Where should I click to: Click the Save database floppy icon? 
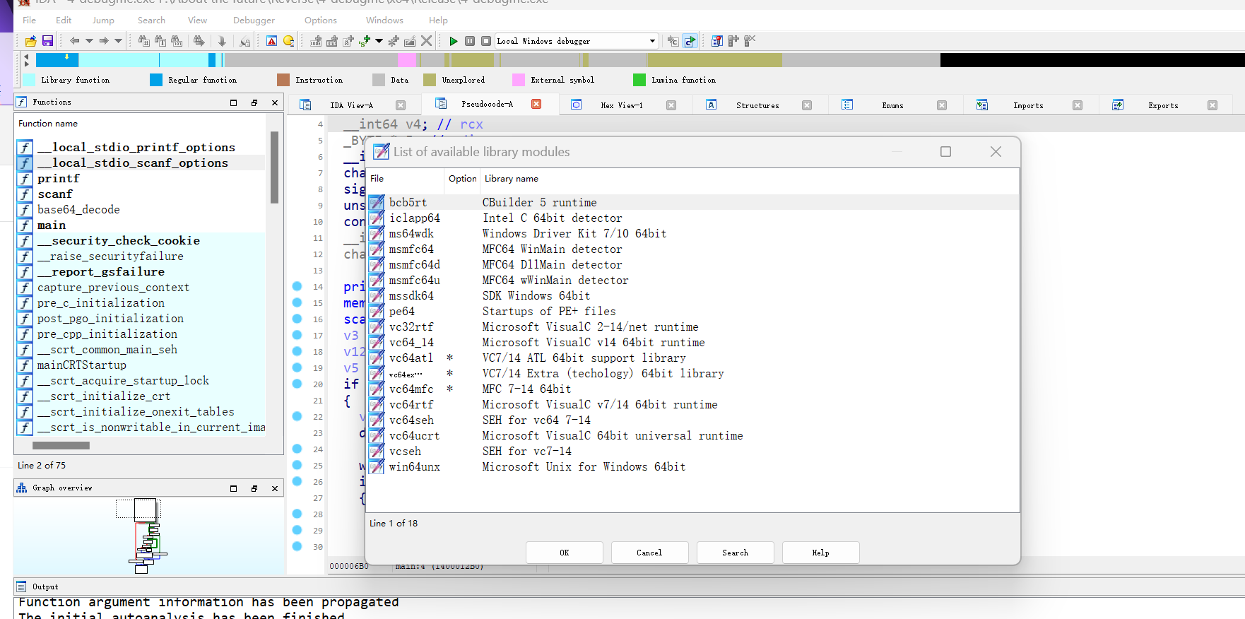tap(47, 41)
